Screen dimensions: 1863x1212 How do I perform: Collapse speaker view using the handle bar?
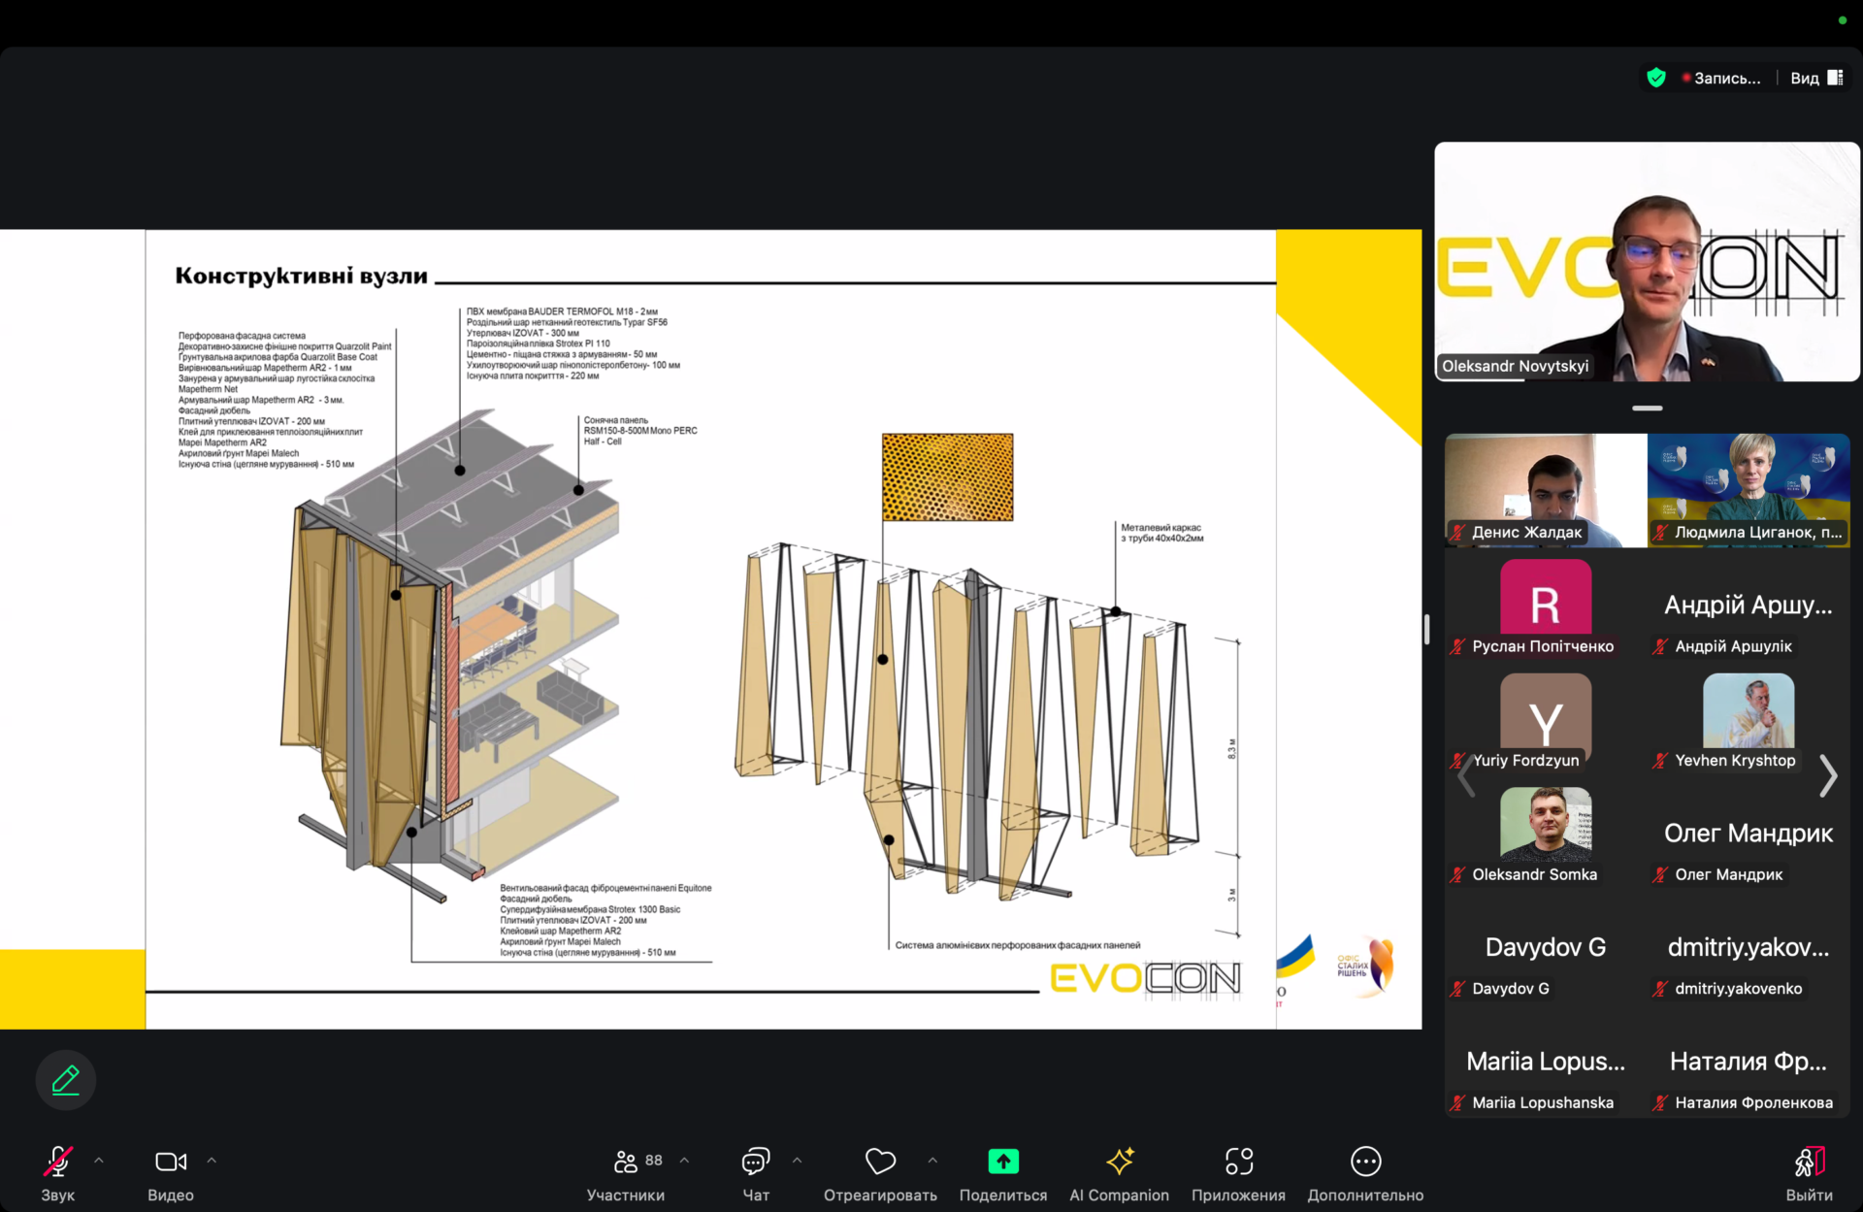tap(1647, 409)
